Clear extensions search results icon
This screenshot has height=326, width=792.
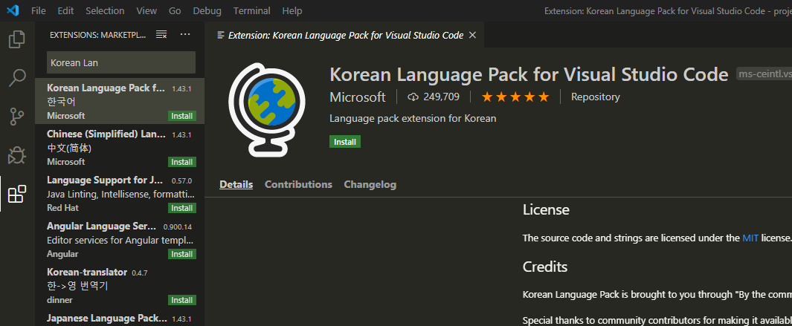point(161,34)
